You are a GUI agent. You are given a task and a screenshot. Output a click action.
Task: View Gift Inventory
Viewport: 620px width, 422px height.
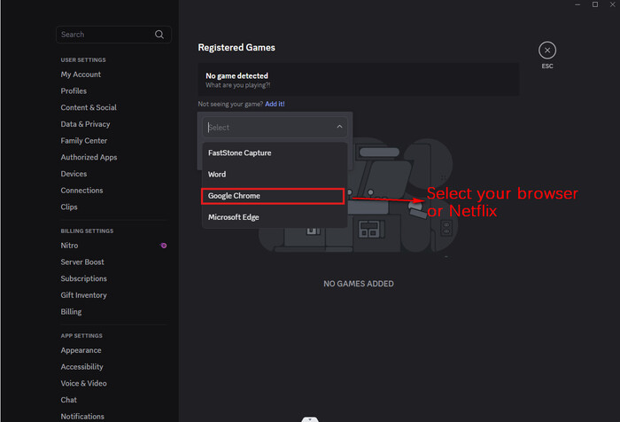[84, 295]
